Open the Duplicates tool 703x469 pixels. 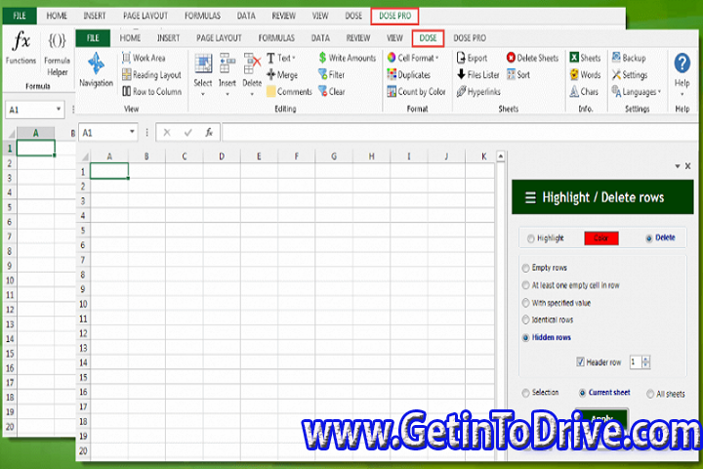coord(408,74)
